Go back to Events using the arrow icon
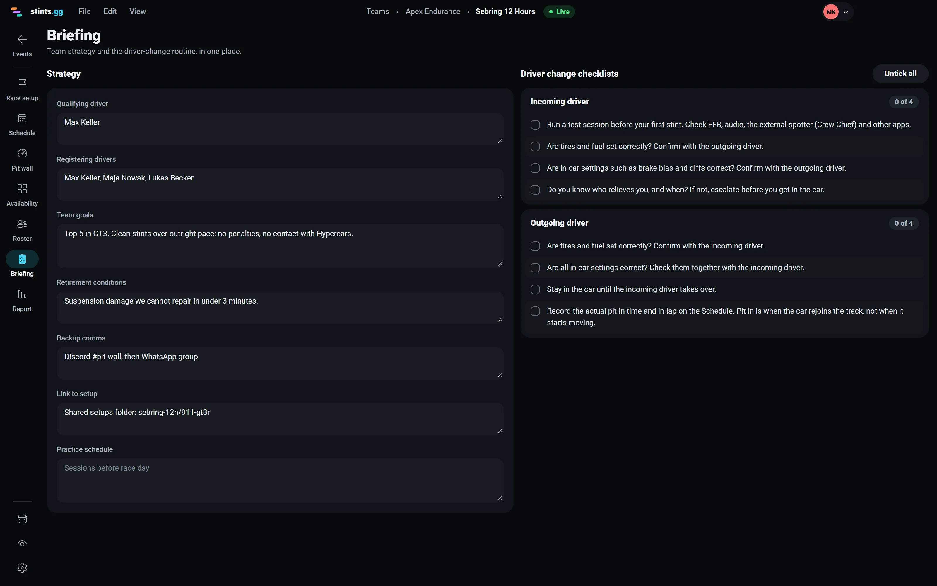The height and width of the screenshot is (586, 937). pos(22,39)
